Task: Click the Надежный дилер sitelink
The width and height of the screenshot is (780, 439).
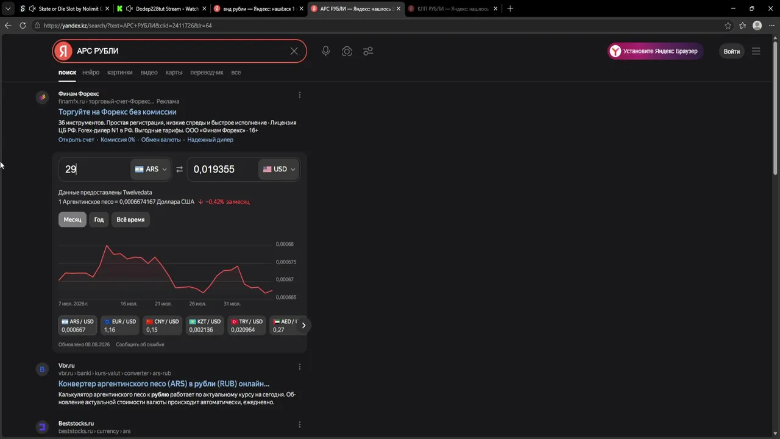Action: click(210, 140)
